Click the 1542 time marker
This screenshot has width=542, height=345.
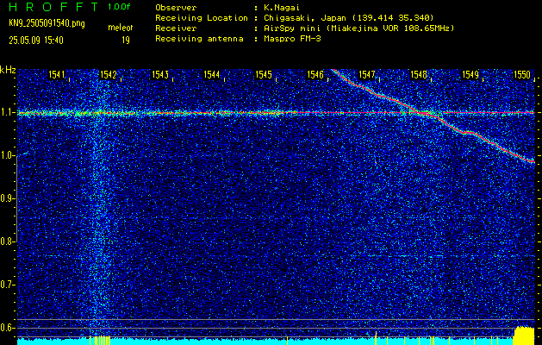(109, 74)
